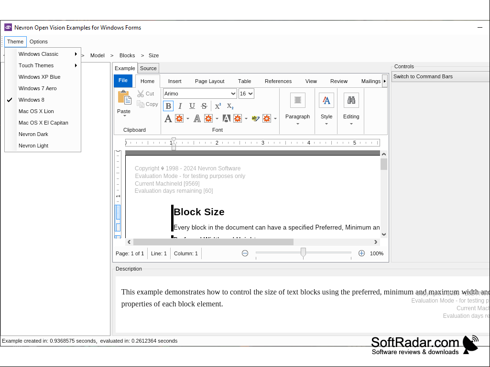Image resolution: width=490 pixels, height=367 pixels.
Task: Click the gear swatch beside the boxed A
Action: 238,118
